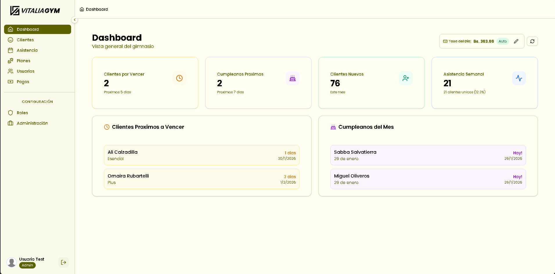Viewport: 555px width, 274px height.
Task: Click the Auto badge on rate
Action: pos(502,41)
